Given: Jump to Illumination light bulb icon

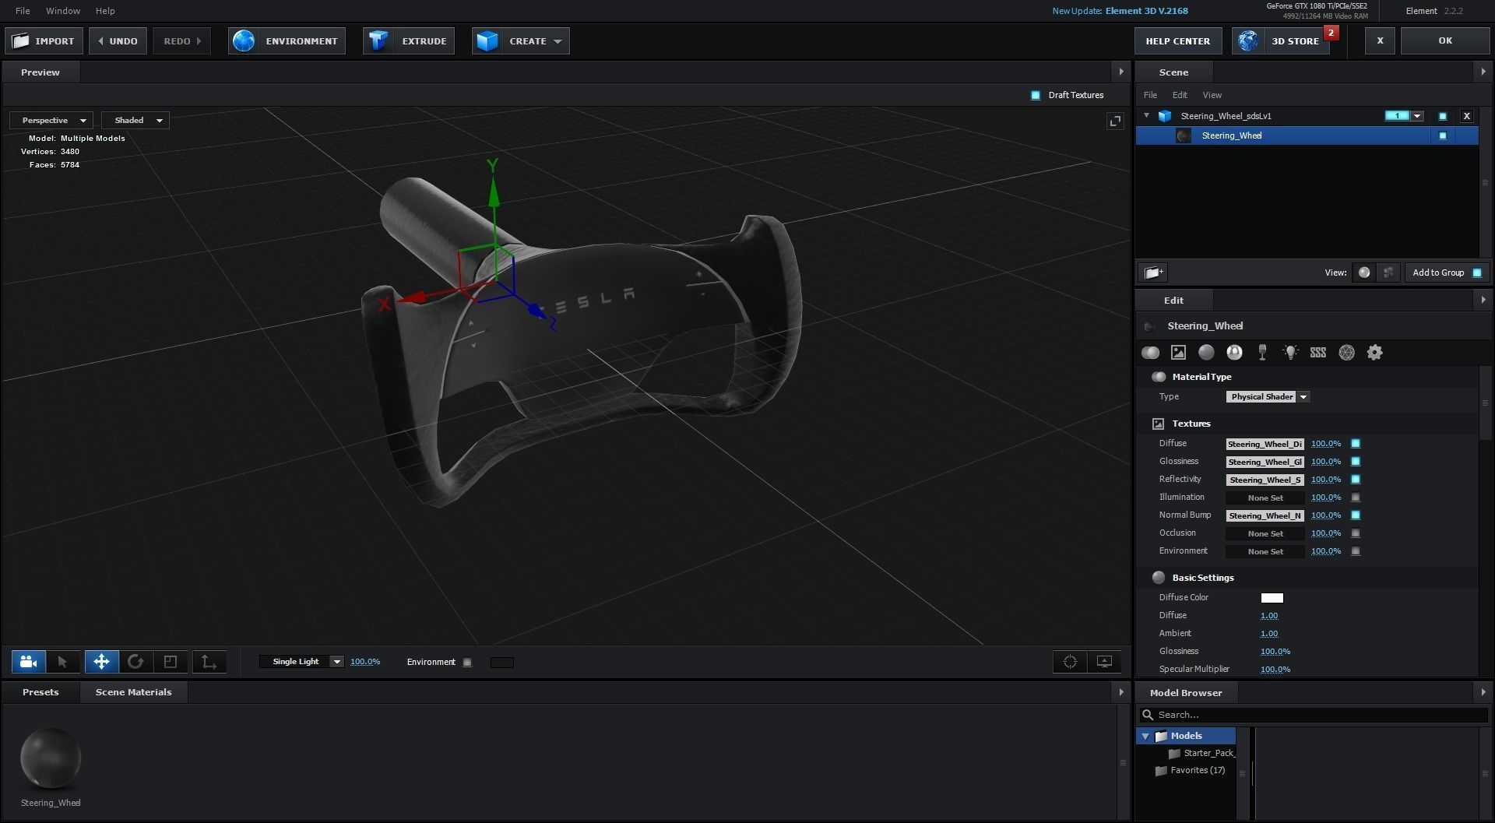Looking at the screenshot, I should [x=1290, y=353].
